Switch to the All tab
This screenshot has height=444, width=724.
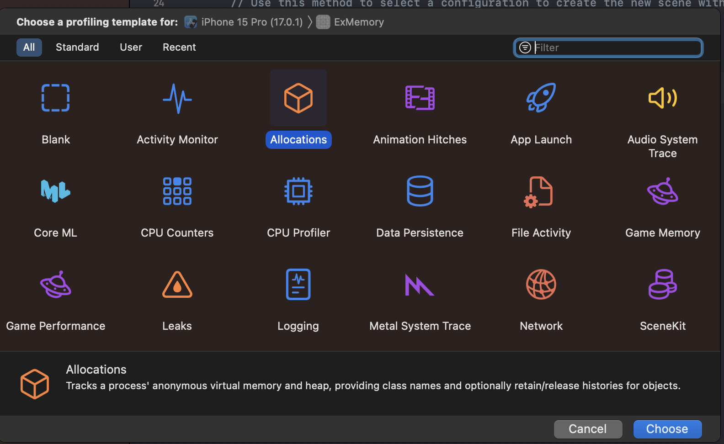click(29, 48)
